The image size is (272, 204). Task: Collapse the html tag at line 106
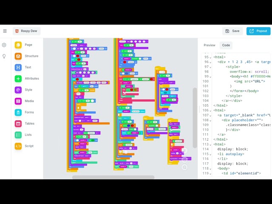point(210,110)
